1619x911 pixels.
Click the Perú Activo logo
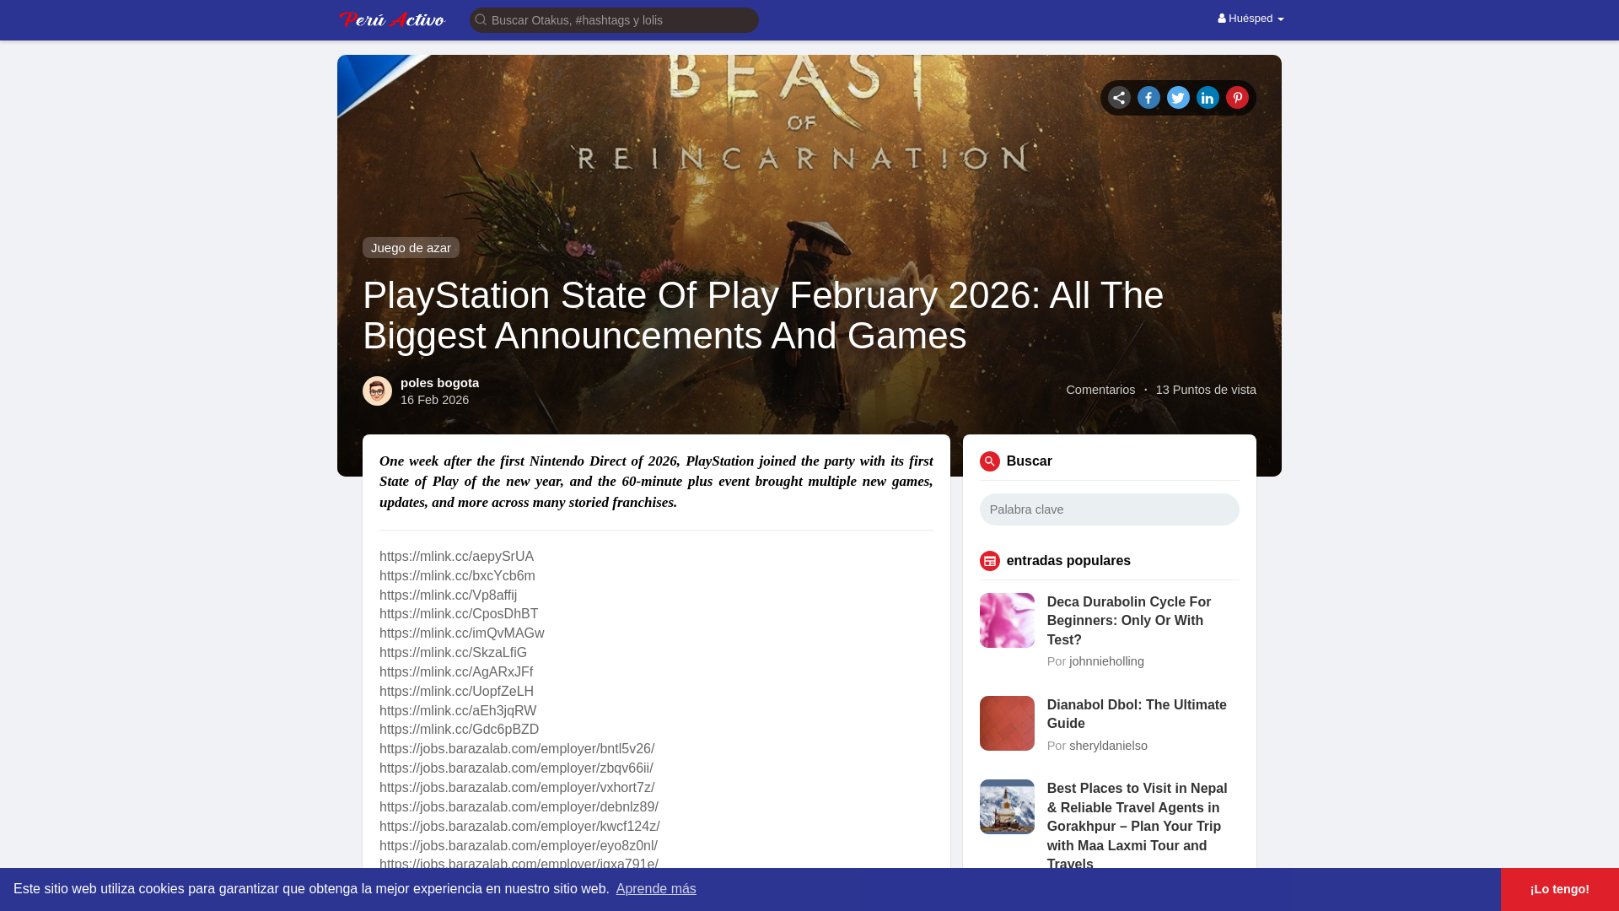click(x=392, y=19)
